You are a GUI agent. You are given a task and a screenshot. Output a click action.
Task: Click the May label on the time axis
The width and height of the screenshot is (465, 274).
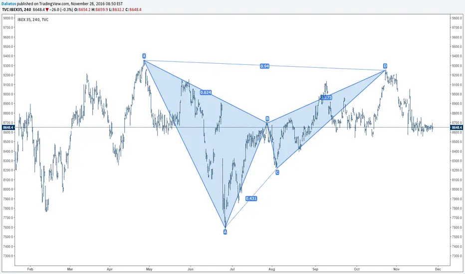(x=149, y=269)
